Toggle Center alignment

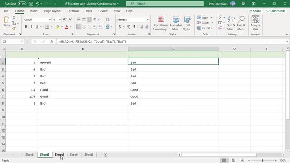[84, 27]
